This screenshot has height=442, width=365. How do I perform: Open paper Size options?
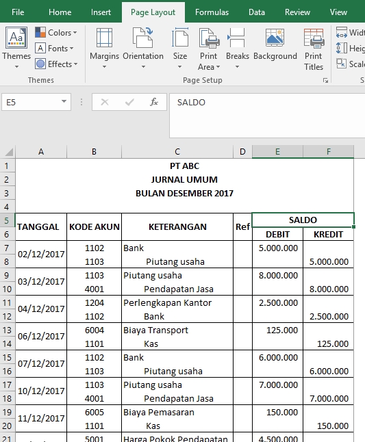(x=180, y=48)
